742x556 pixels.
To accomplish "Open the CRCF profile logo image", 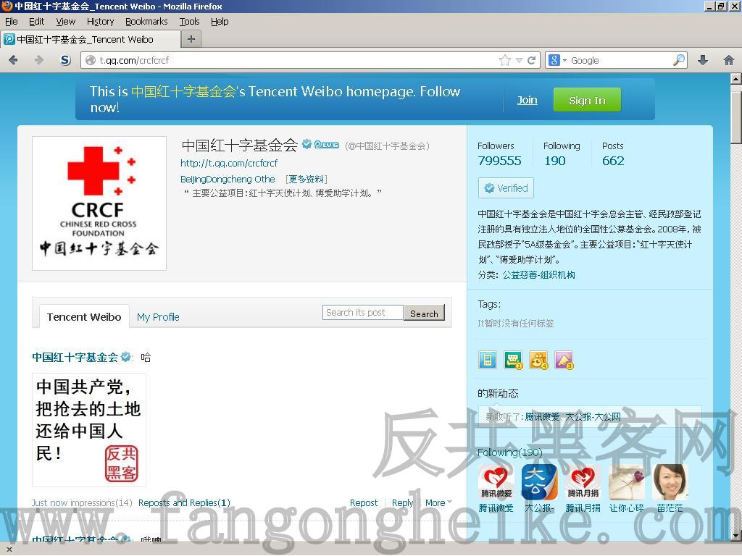I will click(x=99, y=203).
